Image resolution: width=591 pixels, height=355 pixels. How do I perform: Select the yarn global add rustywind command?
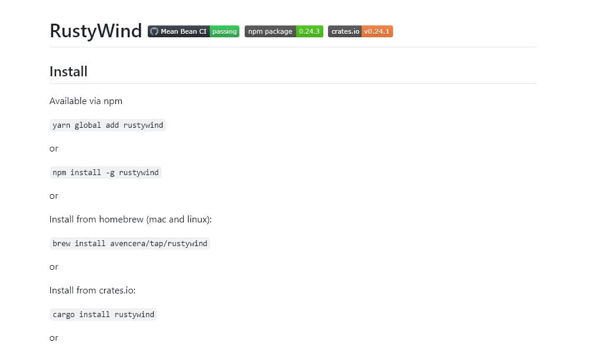coord(108,125)
